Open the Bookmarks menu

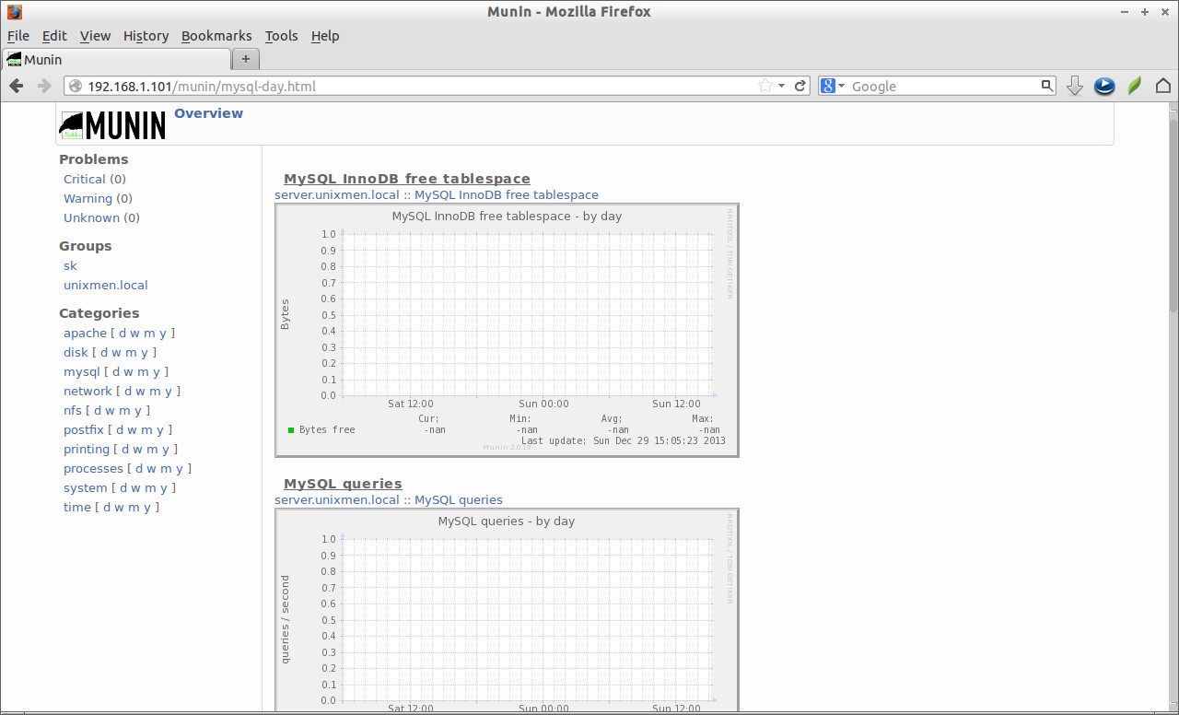[x=216, y=36]
